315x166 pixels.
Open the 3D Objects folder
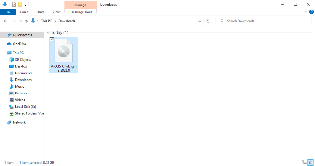point(23,60)
